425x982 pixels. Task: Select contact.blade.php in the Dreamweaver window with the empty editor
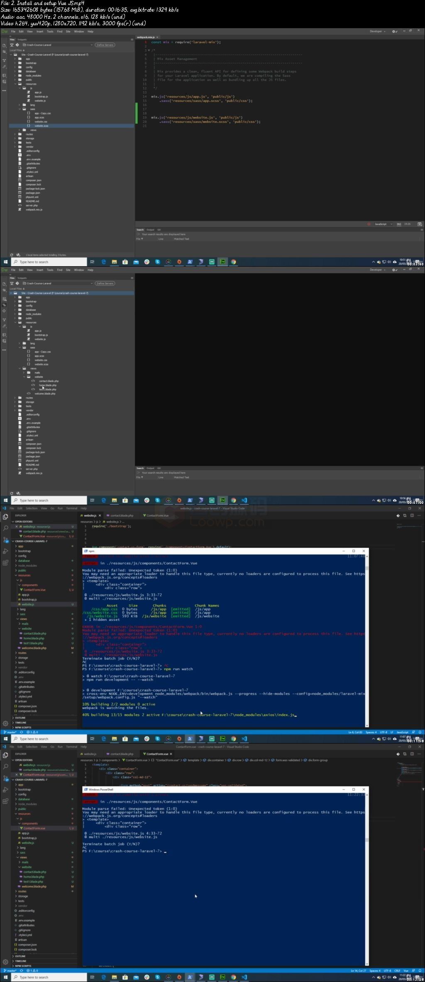tap(49, 381)
